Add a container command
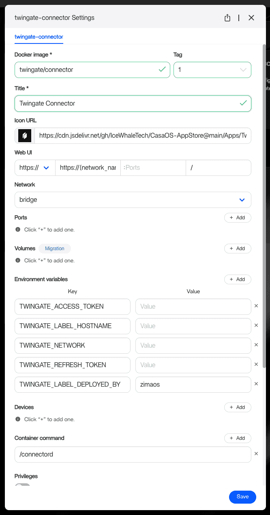The height and width of the screenshot is (515, 270). click(x=238, y=438)
